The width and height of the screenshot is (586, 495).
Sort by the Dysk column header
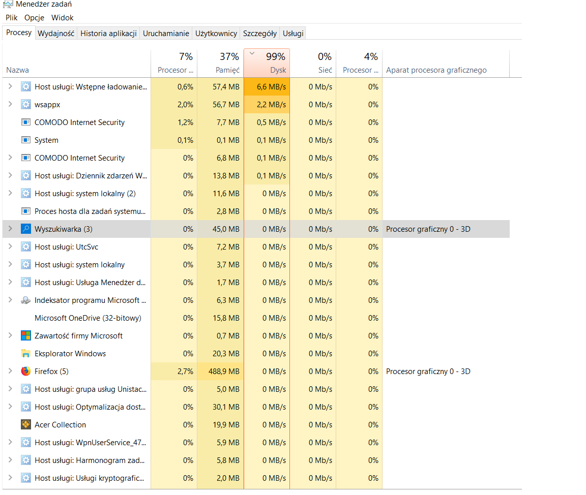point(267,64)
